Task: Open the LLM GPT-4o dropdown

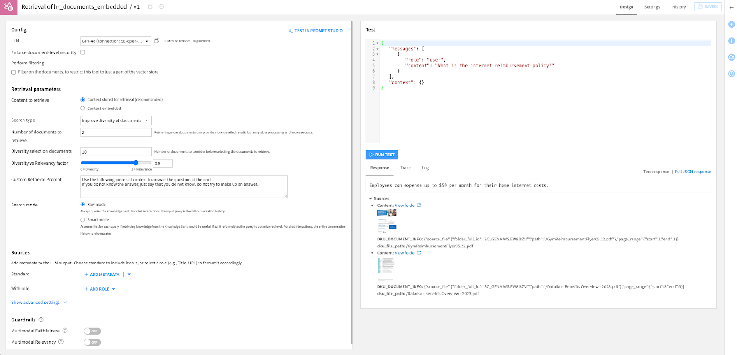Action: point(116,41)
